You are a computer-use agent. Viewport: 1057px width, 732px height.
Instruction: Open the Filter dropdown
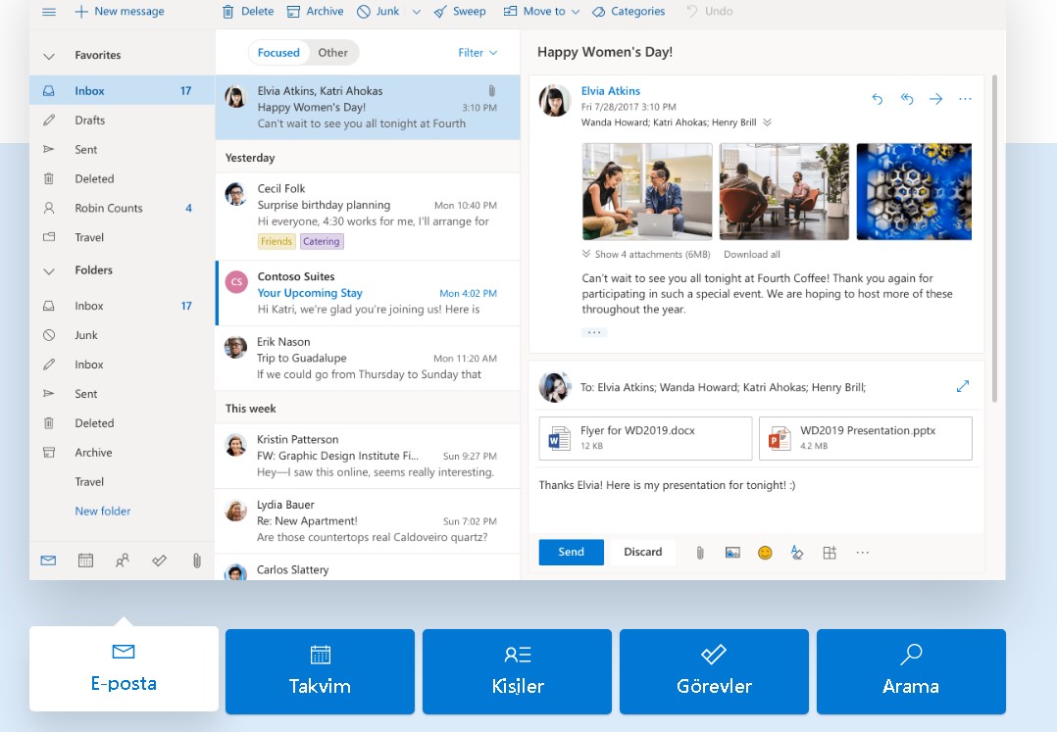[478, 53]
